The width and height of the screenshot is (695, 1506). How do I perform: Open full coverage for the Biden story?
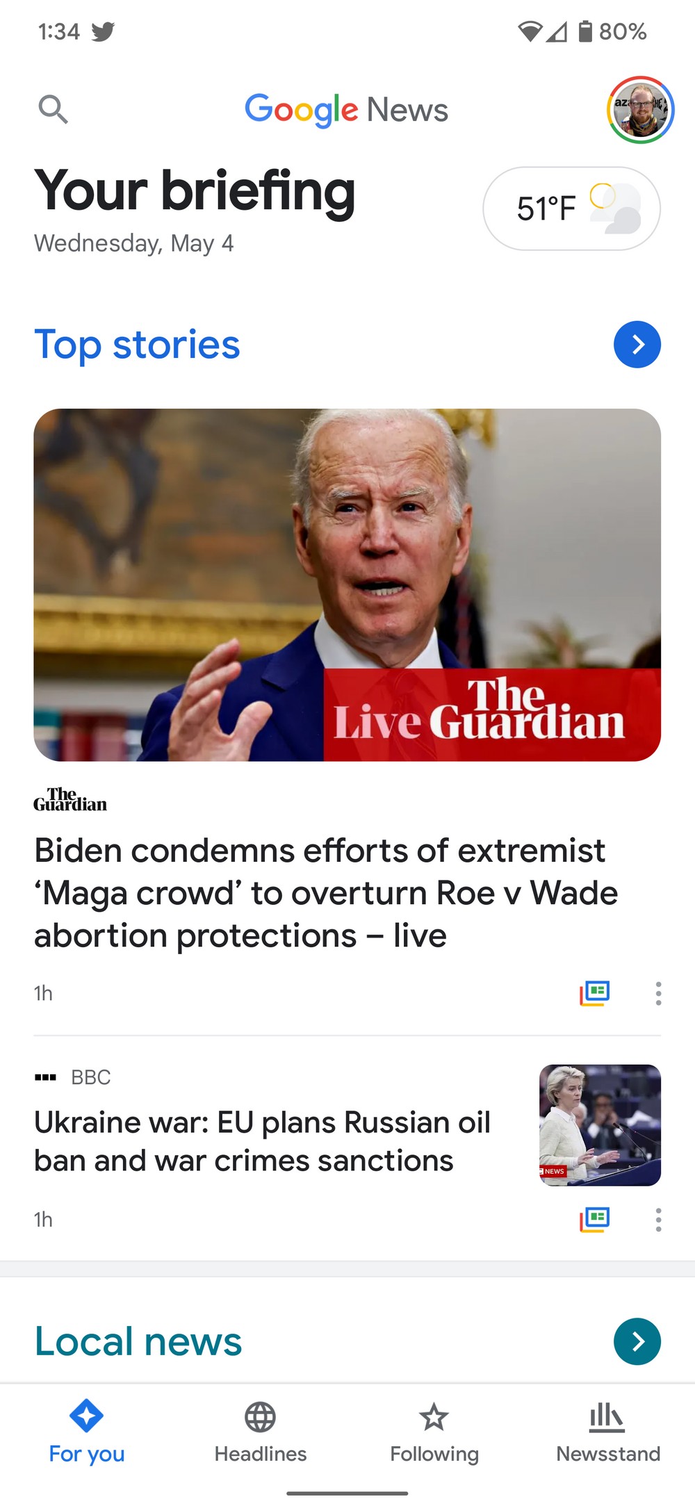click(x=595, y=993)
